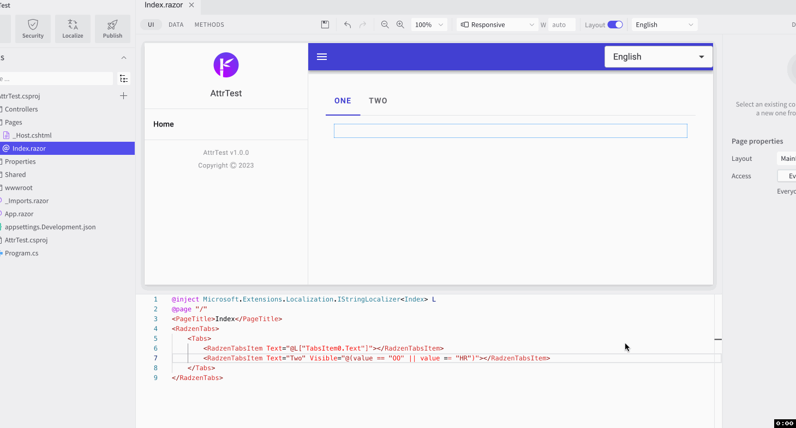This screenshot has height=428, width=796.
Task: Click the Home navigation link
Action: [x=164, y=124]
